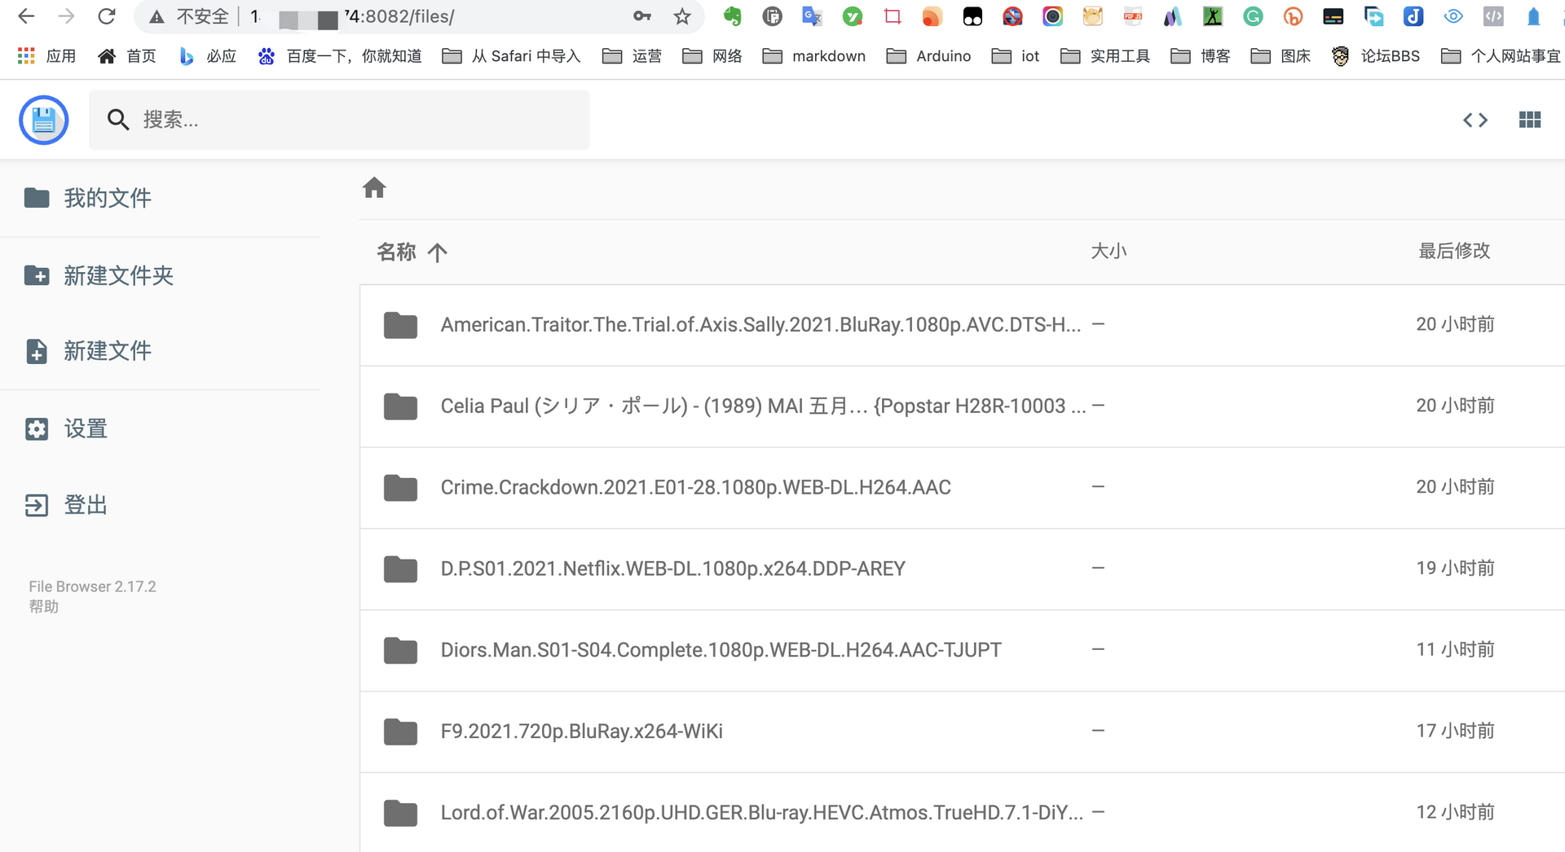Viewport: 1565px width, 852px height.
Task: Bookmark the page with the star icon
Action: 682,17
